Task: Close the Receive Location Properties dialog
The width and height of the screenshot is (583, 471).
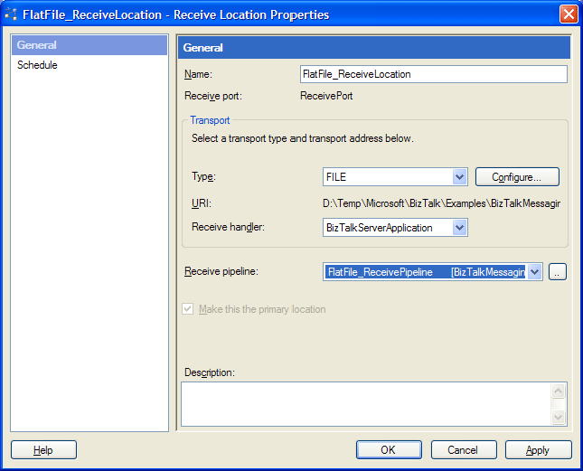Action: point(569,14)
